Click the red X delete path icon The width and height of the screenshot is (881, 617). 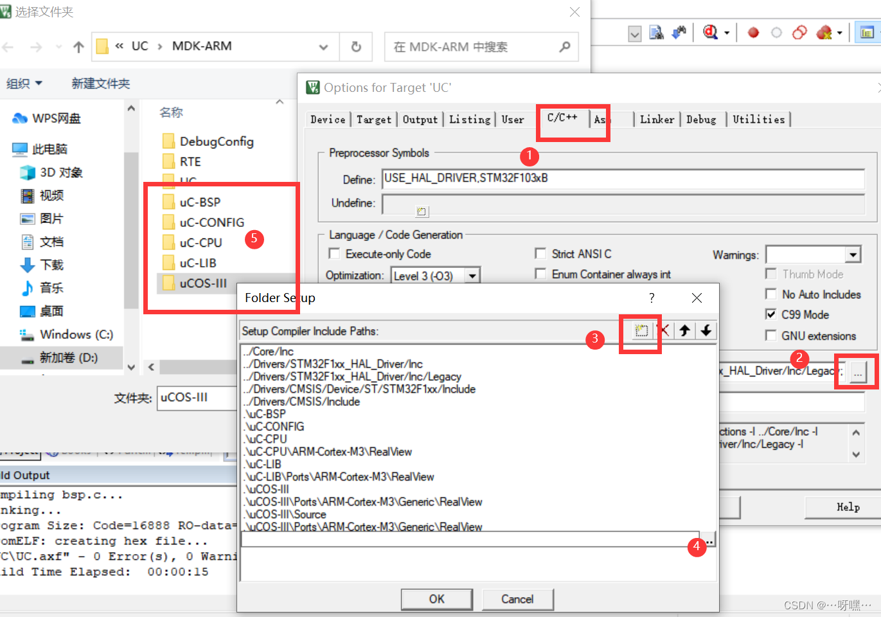pyautogui.click(x=664, y=330)
